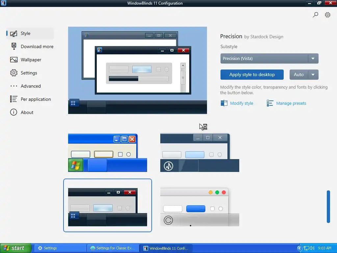This screenshot has height=253, width=337.
Task: Click the style list vertical scrollbar
Action: pyautogui.click(x=328, y=207)
